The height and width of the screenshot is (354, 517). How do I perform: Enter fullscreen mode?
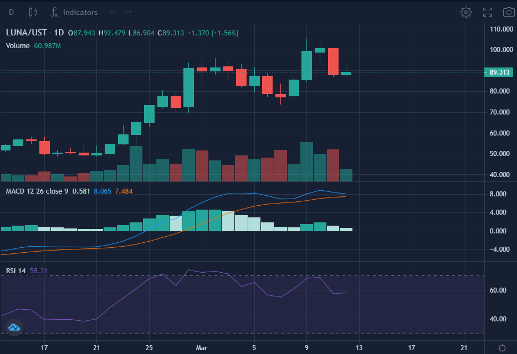pyautogui.click(x=487, y=13)
